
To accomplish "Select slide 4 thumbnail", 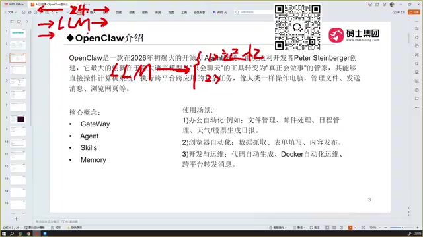I will (x=18, y=70).
